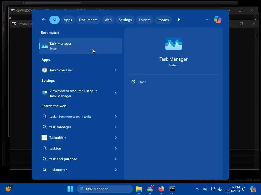
Task: Open the network tray icon
Action: click(213, 189)
